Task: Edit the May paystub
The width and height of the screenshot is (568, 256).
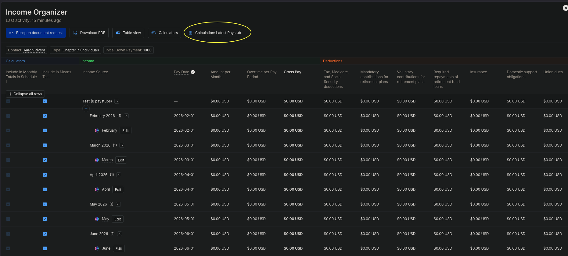Action: click(x=117, y=219)
